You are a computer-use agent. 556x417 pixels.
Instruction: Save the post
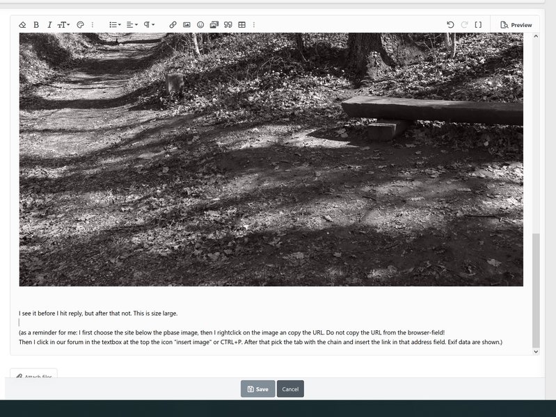pyautogui.click(x=257, y=389)
